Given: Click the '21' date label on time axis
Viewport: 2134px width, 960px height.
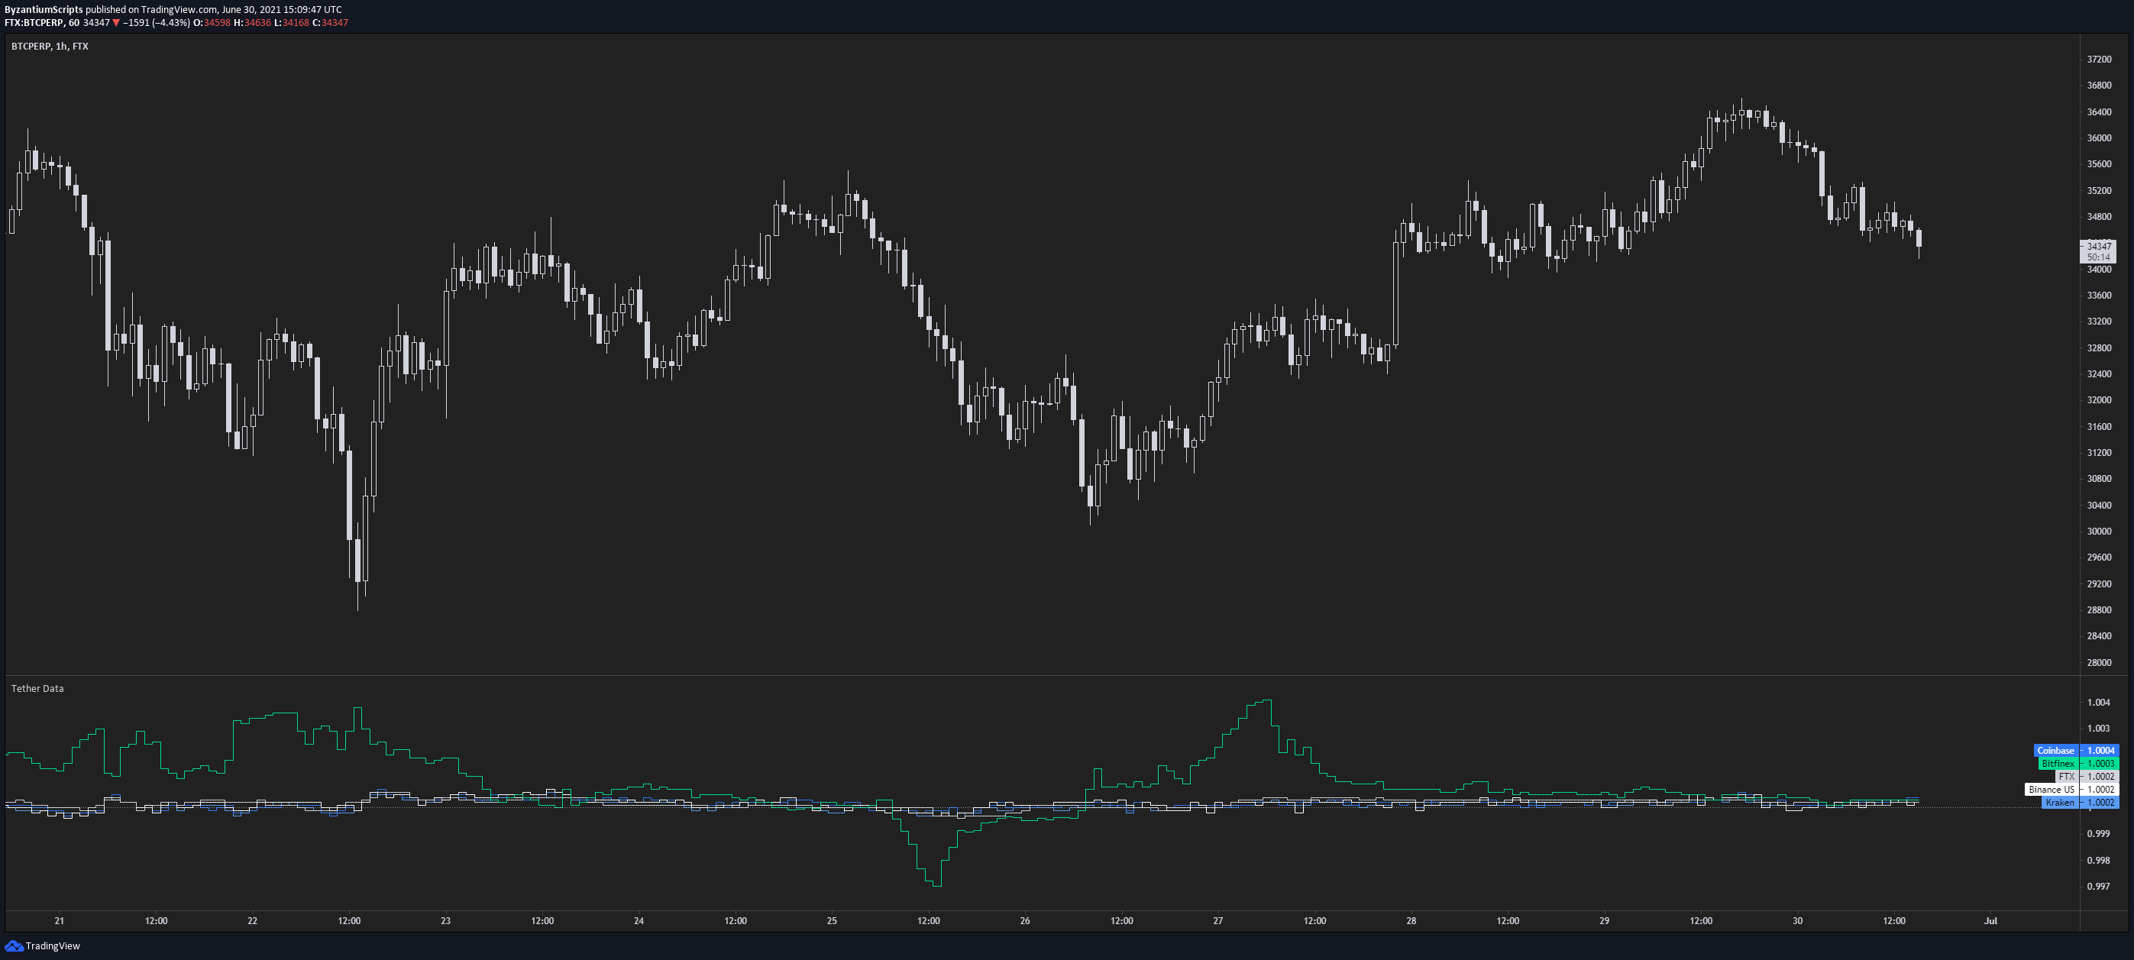Looking at the screenshot, I should (x=59, y=921).
